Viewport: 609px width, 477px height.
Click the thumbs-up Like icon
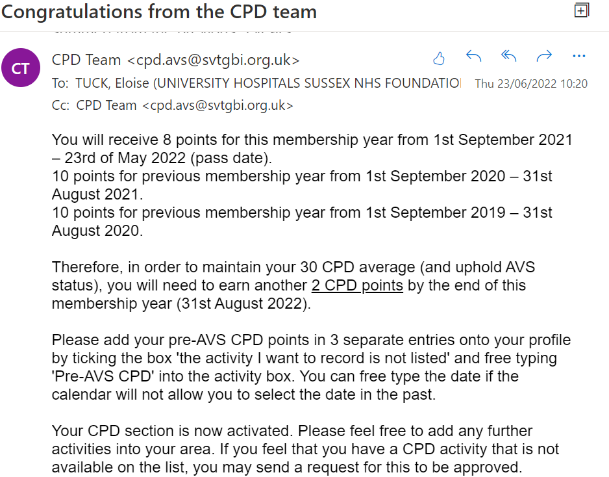click(x=439, y=58)
